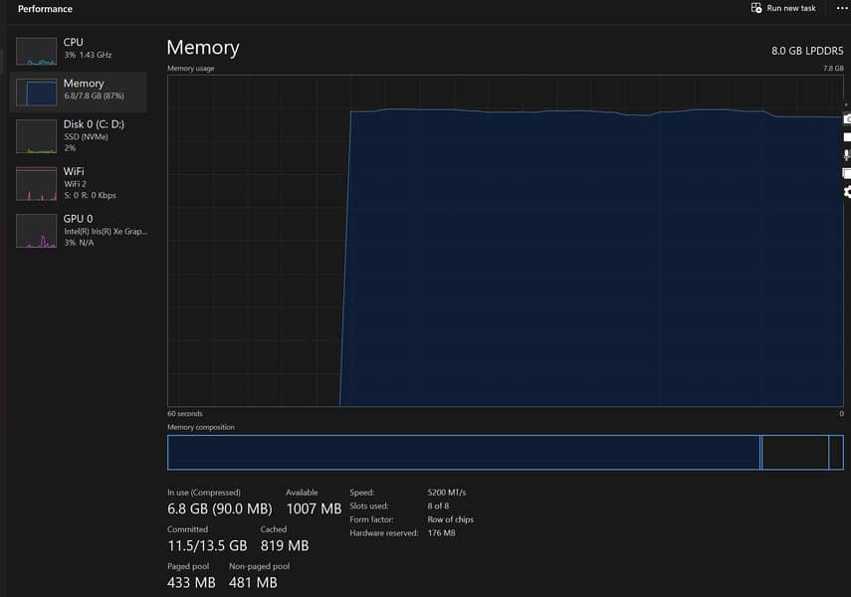
Task: Click the 8 of 8 slots value
Action: point(438,505)
